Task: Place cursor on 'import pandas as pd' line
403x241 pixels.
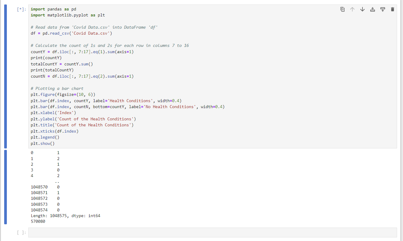Action: 53,9
